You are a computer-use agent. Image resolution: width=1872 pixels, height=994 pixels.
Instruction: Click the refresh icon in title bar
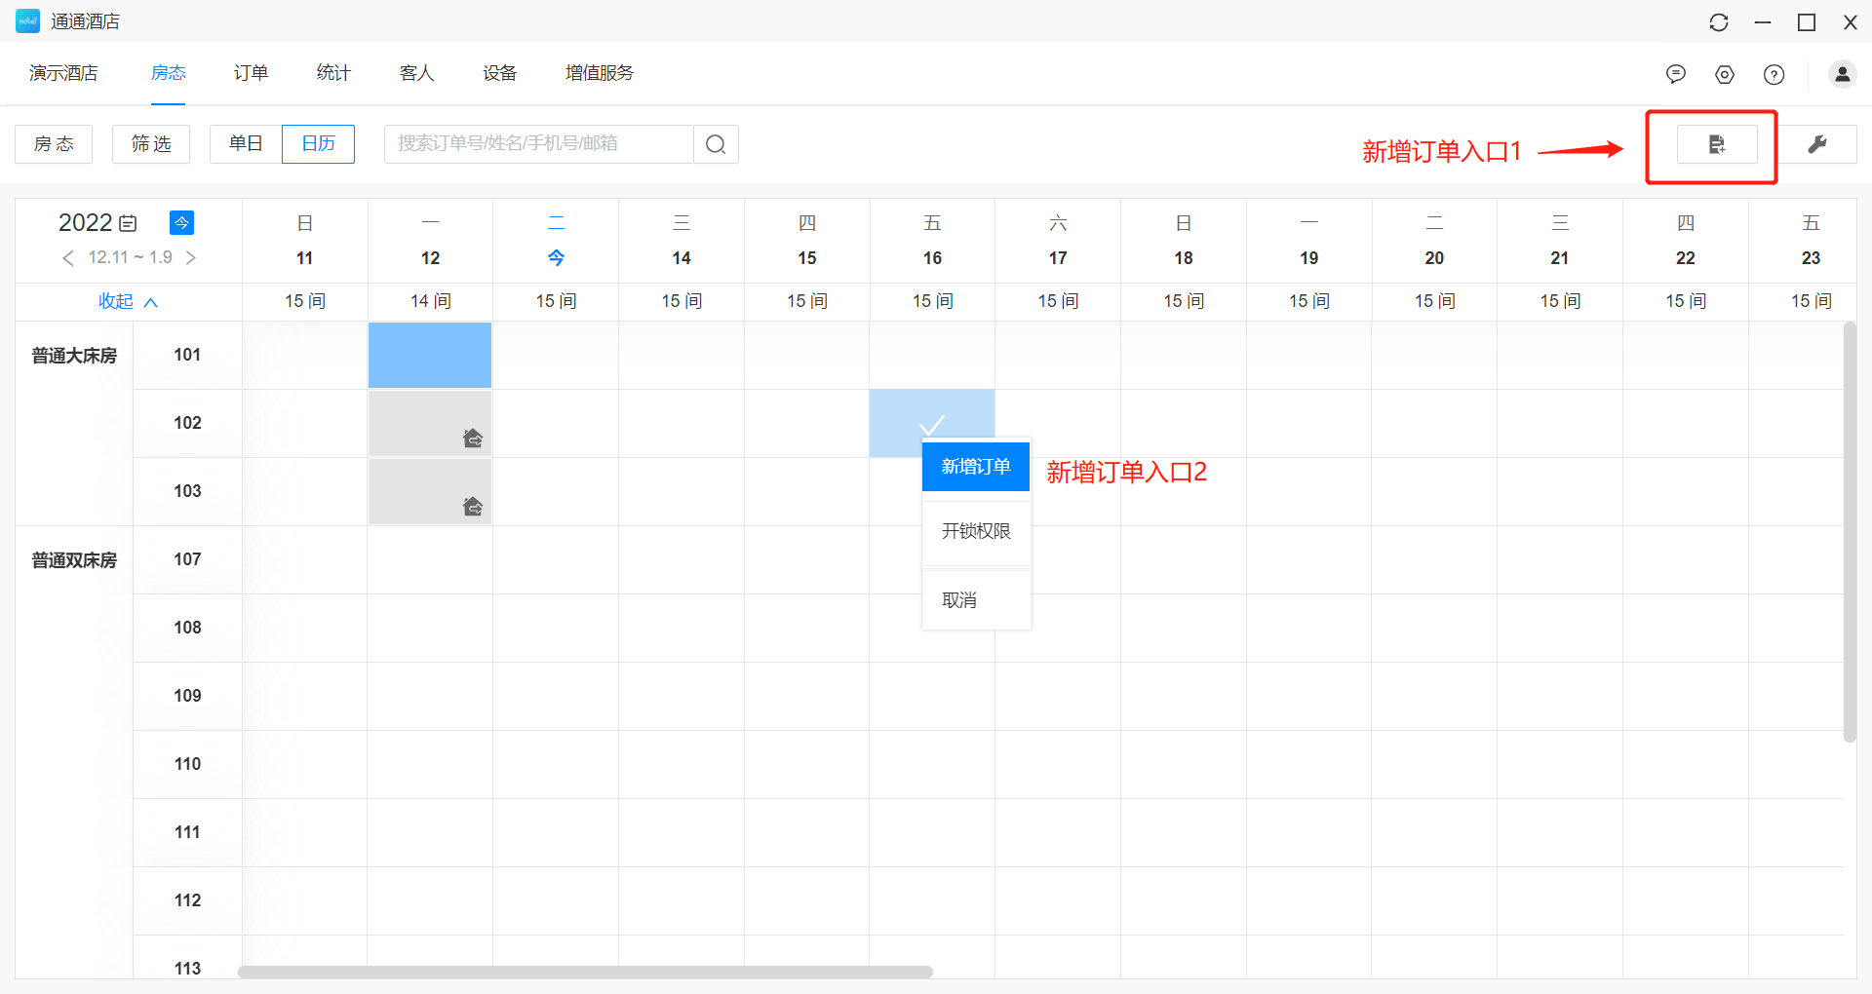1719,21
